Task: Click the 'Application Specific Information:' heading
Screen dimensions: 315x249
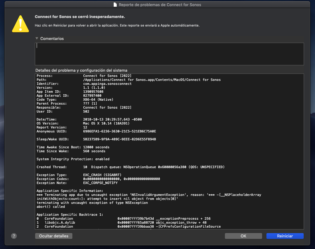Action: pos(70,191)
